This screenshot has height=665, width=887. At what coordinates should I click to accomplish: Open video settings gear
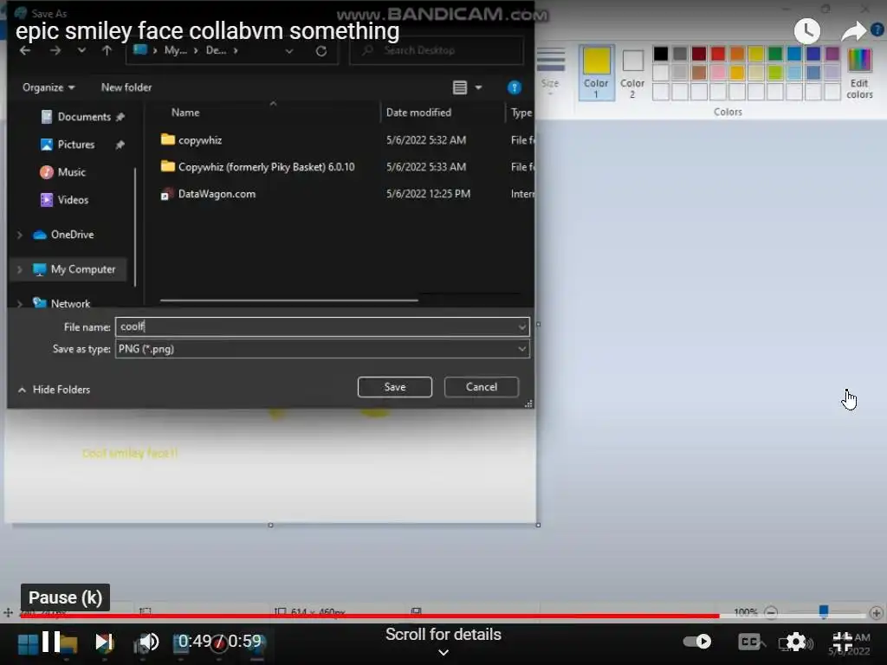(x=795, y=642)
